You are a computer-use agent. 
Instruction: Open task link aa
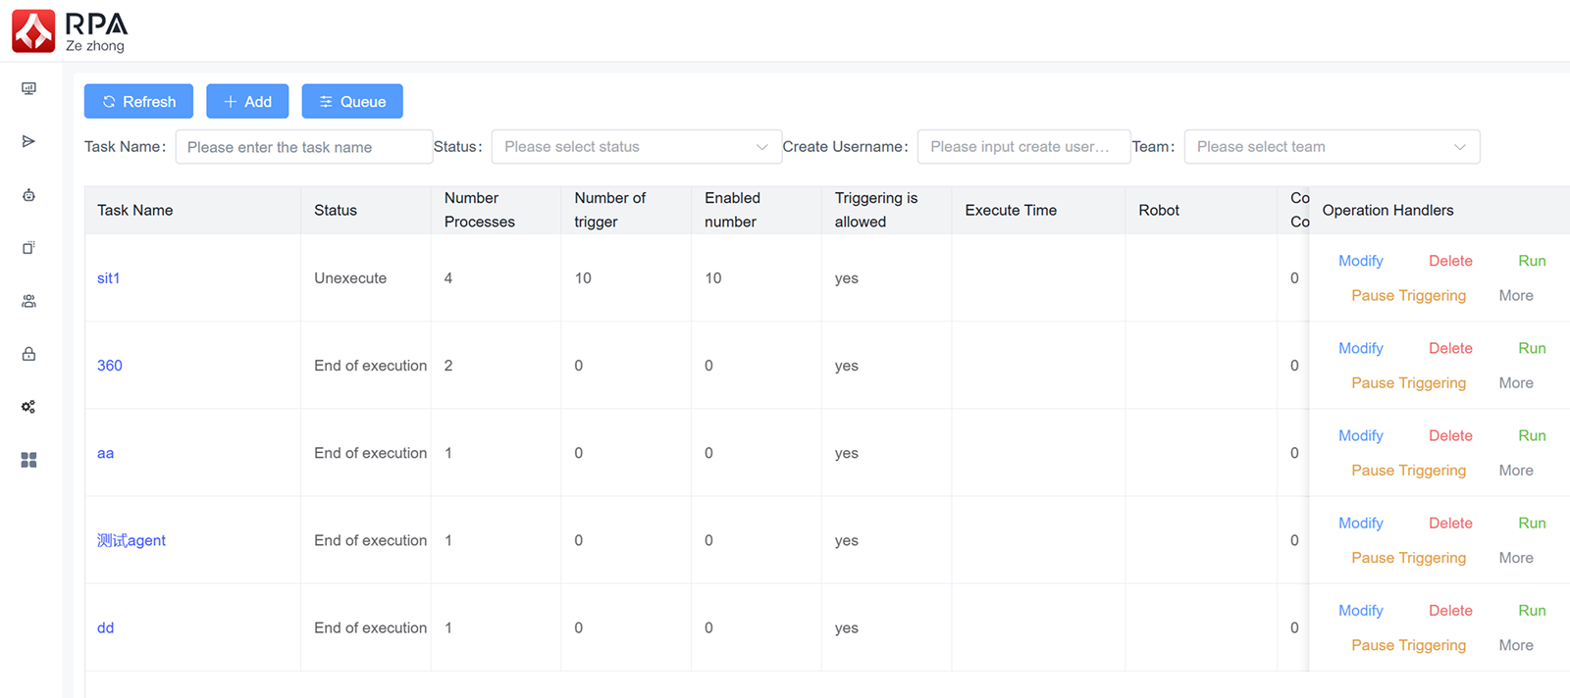tap(105, 453)
